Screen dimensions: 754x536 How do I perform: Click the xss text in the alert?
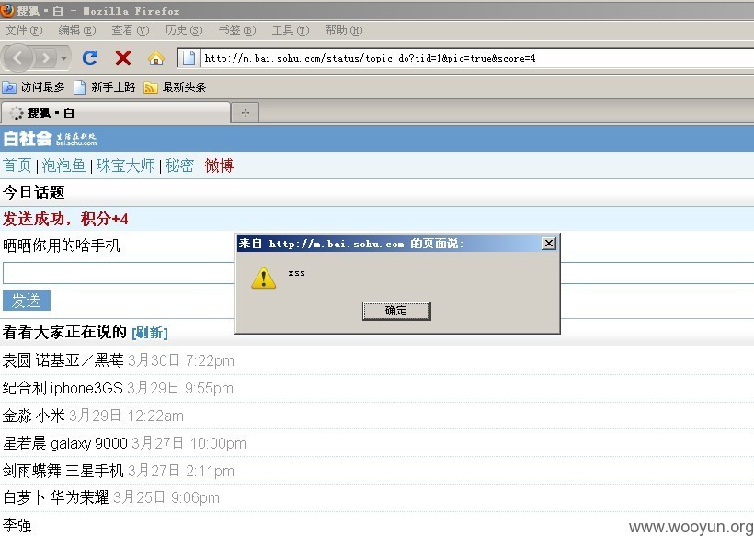tap(297, 272)
